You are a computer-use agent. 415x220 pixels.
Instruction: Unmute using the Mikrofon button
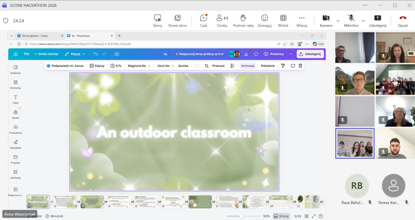(351, 20)
